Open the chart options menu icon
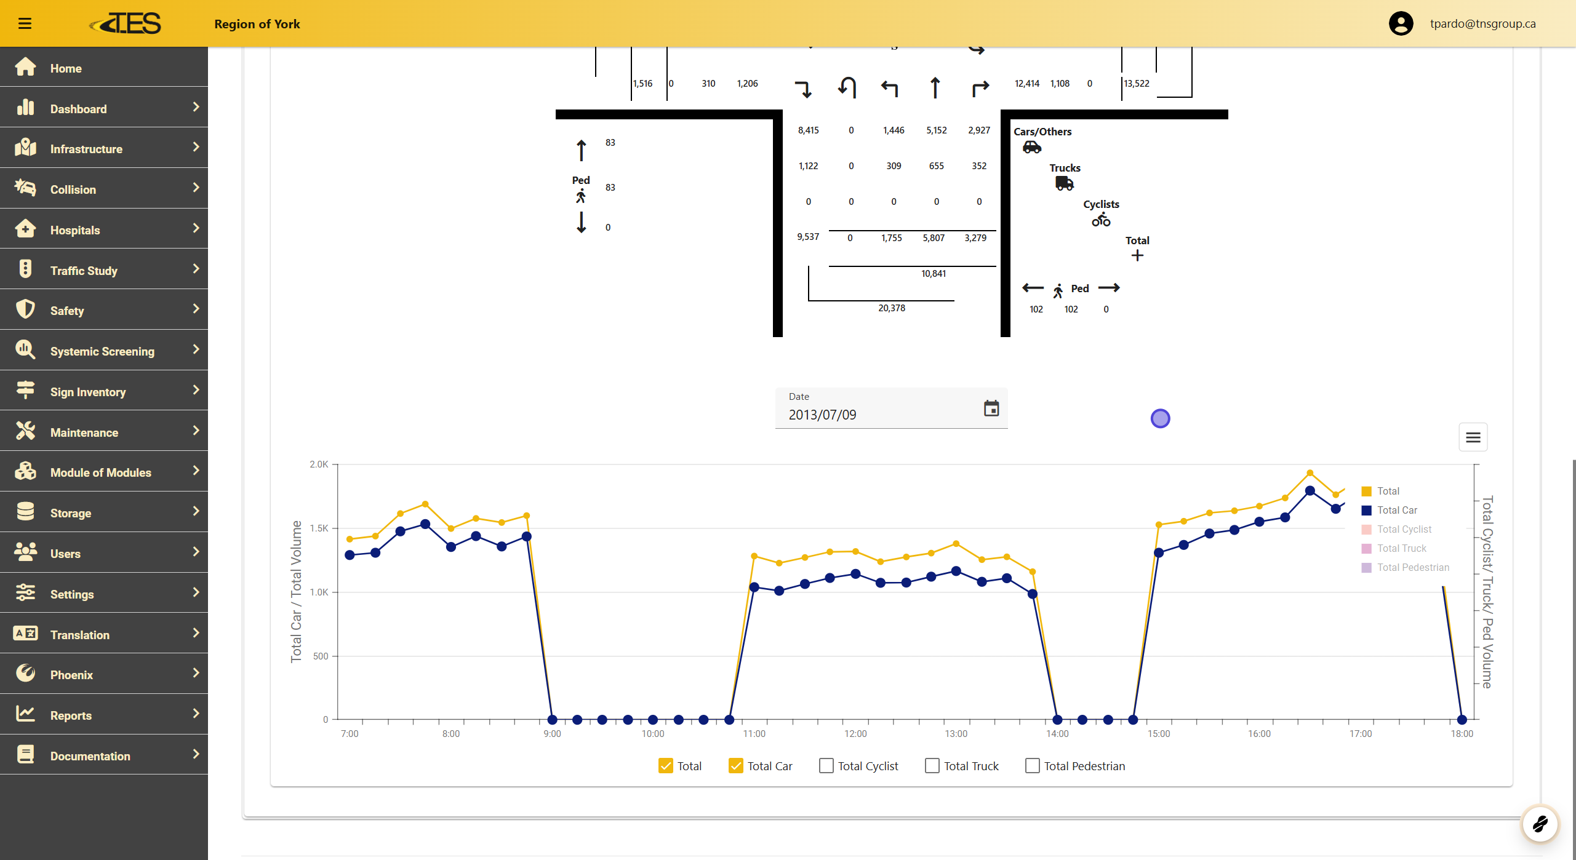This screenshot has height=860, width=1576. (x=1473, y=437)
